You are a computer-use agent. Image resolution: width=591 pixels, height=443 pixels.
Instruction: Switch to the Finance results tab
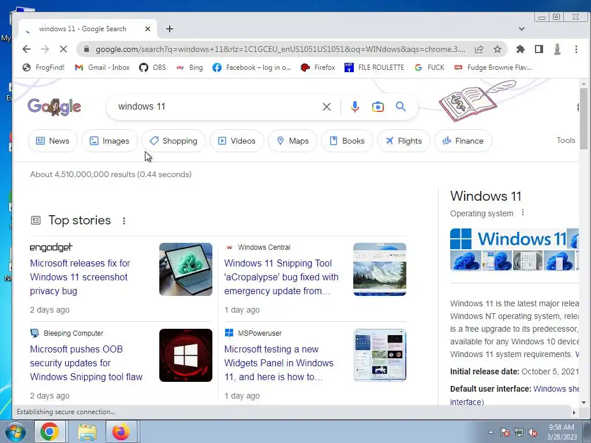point(463,141)
